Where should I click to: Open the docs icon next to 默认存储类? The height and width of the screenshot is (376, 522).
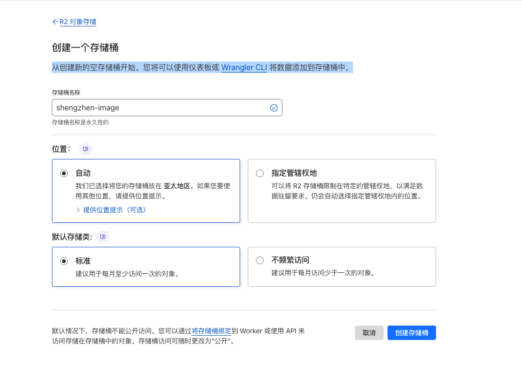103,237
